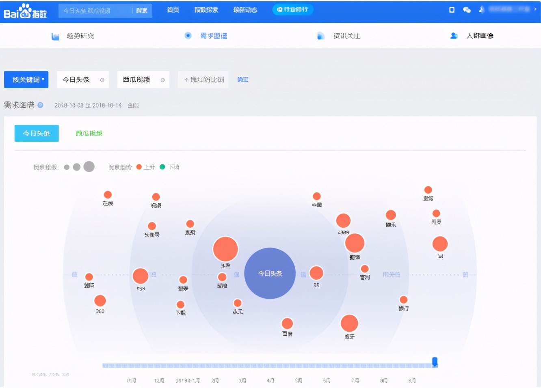Click the large 斗鱼 bubble
The height and width of the screenshot is (388, 541).
pos(225,249)
